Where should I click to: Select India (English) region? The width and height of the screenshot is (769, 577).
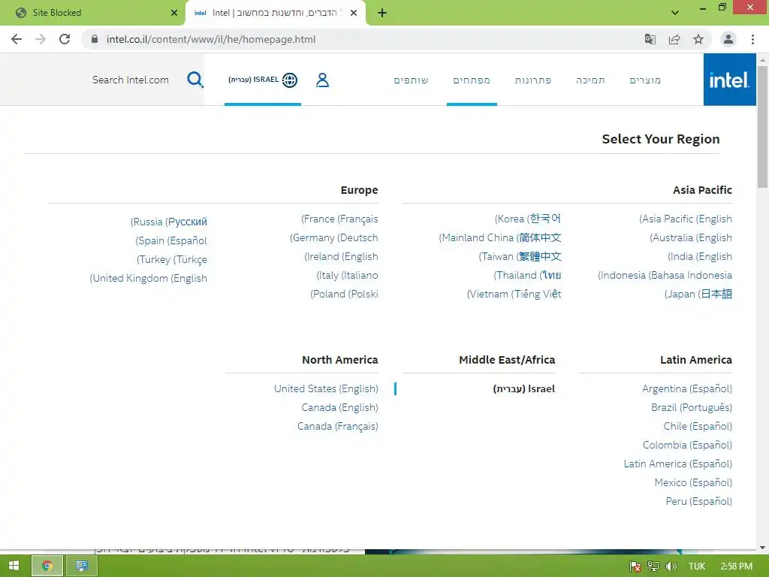pos(700,256)
